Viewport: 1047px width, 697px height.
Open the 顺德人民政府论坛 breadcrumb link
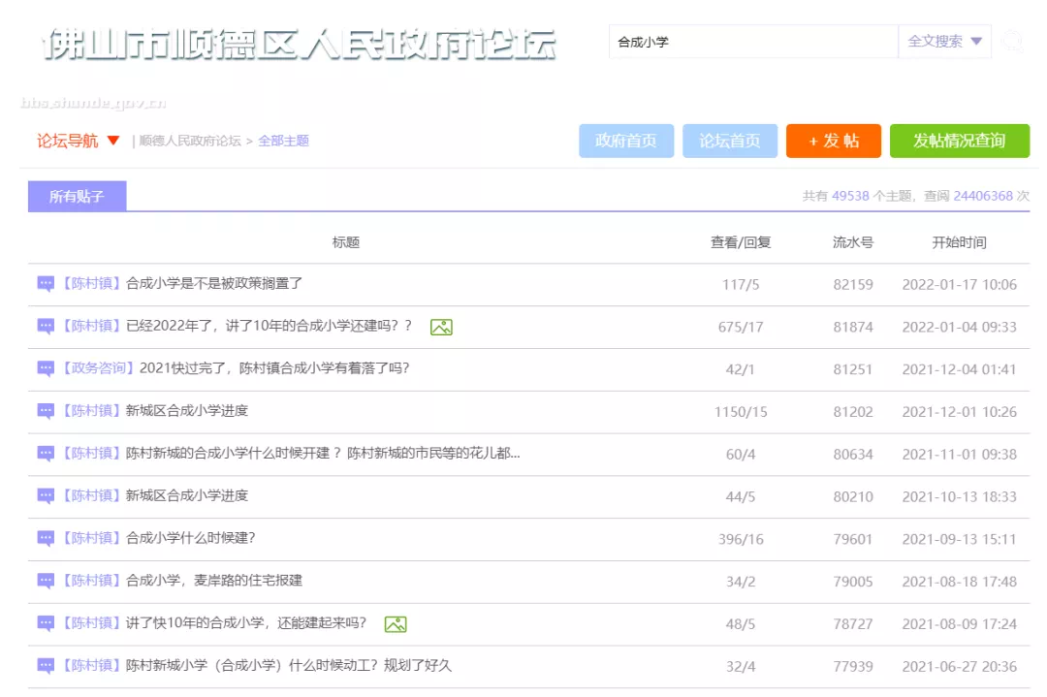coord(190,142)
